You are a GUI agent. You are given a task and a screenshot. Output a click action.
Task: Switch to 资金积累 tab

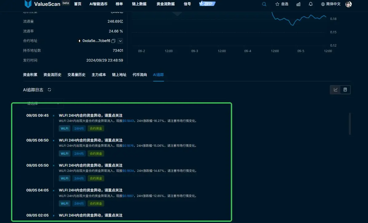[x=30, y=75]
